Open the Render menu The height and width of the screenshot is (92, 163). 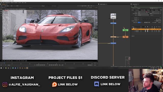point(16,3)
